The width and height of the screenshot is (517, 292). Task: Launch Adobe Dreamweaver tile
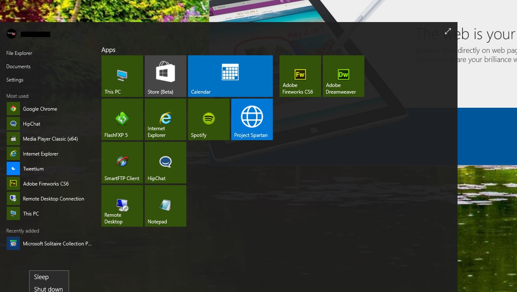pos(344,76)
